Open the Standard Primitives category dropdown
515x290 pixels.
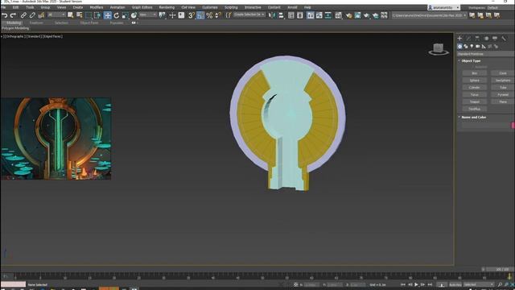point(486,54)
